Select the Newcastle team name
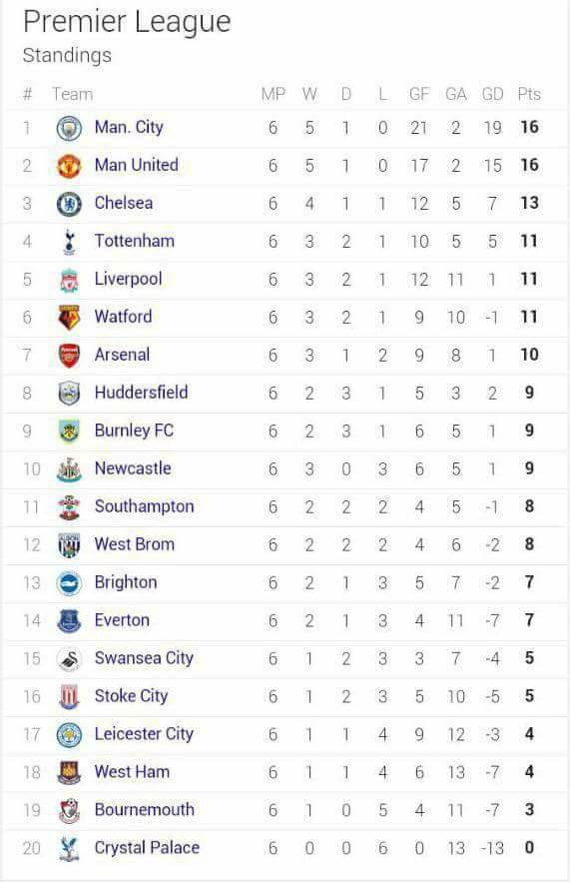Image resolution: width=570 pixels, height=882 pixels. pos(133,468)
